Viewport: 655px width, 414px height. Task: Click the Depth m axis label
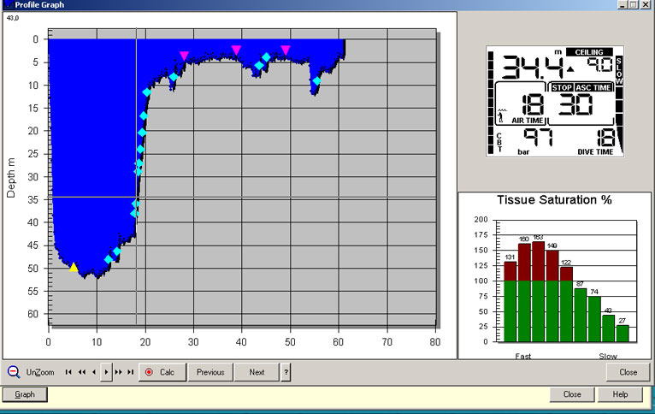pos(11,178)
